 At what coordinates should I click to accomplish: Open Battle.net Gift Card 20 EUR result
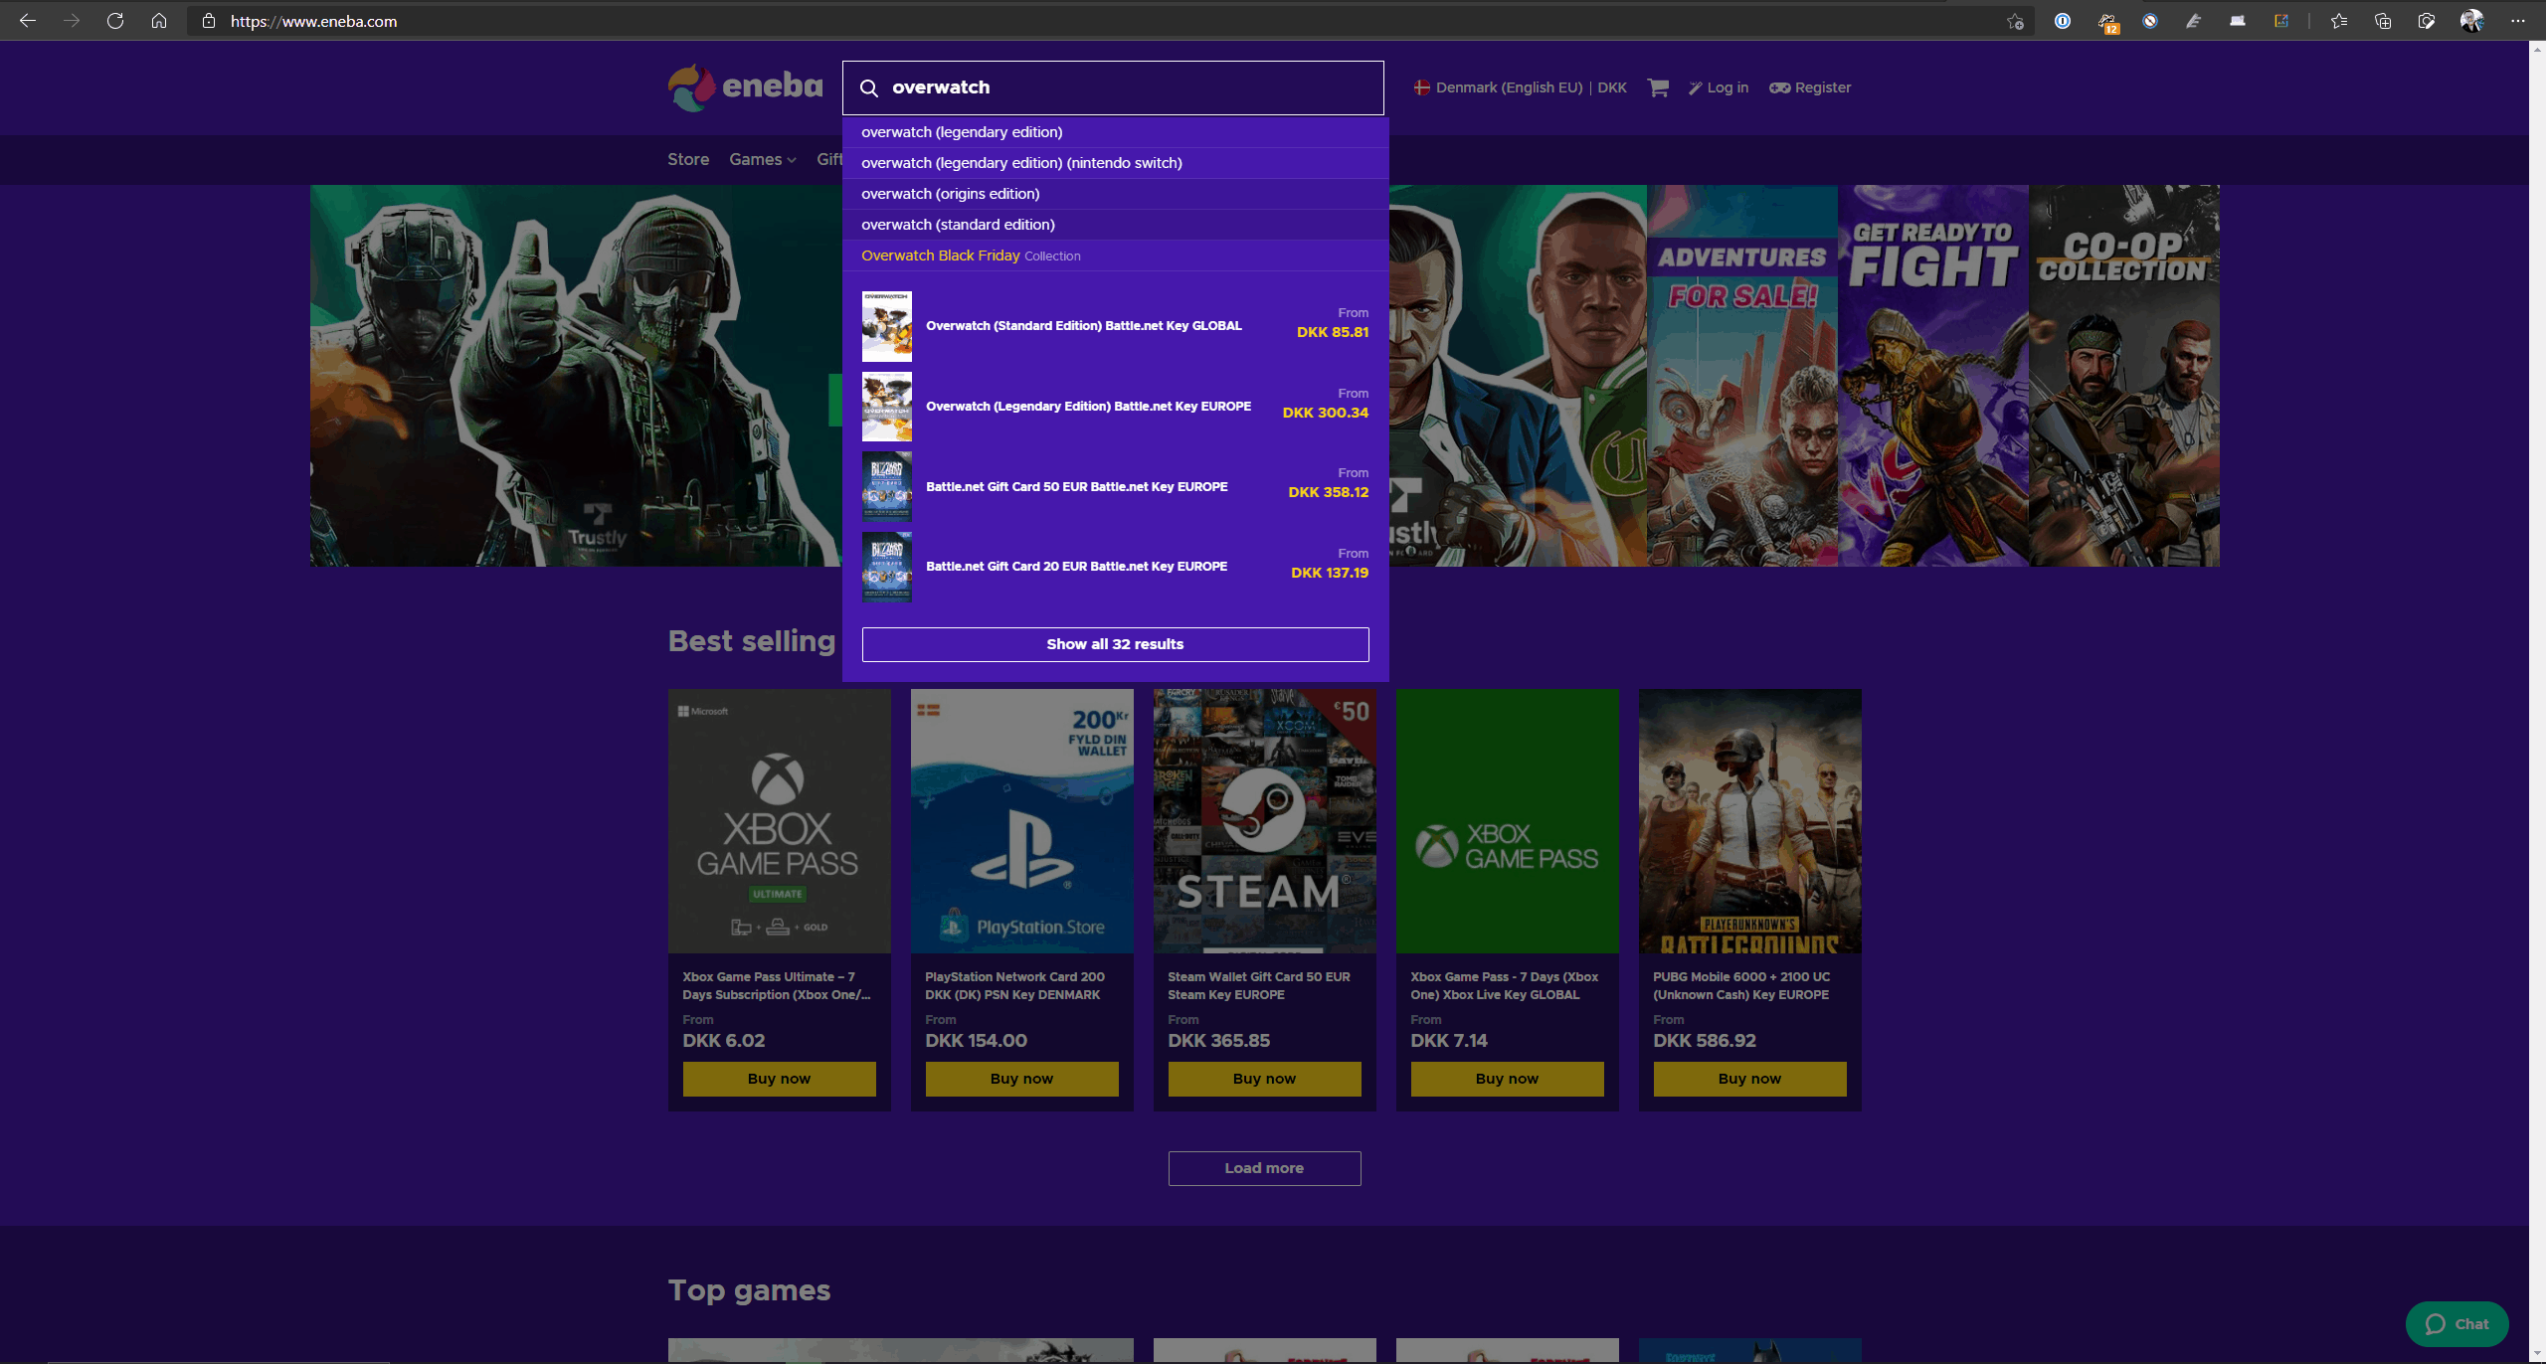coord(1115,567)
